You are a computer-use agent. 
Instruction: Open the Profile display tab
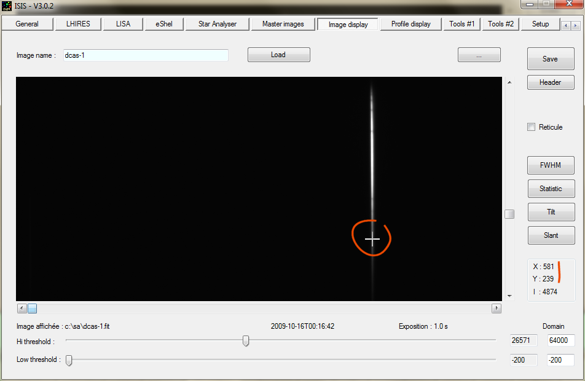410,24
